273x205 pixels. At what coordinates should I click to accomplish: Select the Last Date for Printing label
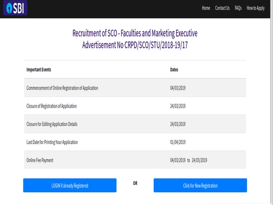[52, 142]
